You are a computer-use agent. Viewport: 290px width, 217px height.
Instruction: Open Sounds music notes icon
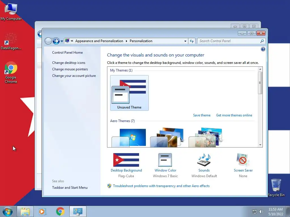[x=204, y=160]
